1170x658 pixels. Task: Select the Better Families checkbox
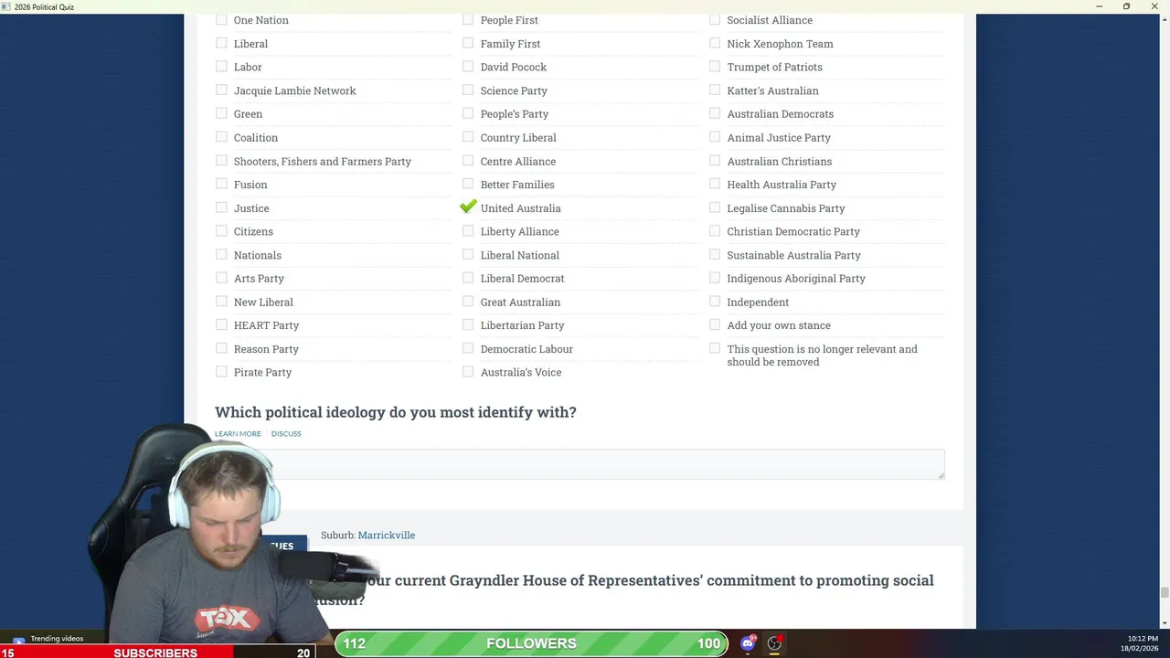(x=468, y=184)
